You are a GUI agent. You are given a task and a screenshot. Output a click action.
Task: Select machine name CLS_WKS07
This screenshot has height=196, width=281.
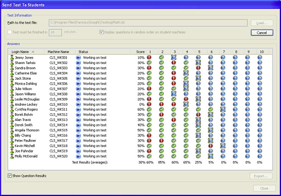pyautogui.click(x=58, y=89)
